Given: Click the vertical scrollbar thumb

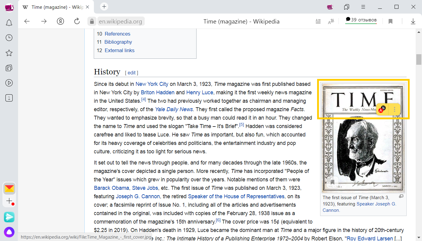Looking at the screenshot, I should (419, 59).
